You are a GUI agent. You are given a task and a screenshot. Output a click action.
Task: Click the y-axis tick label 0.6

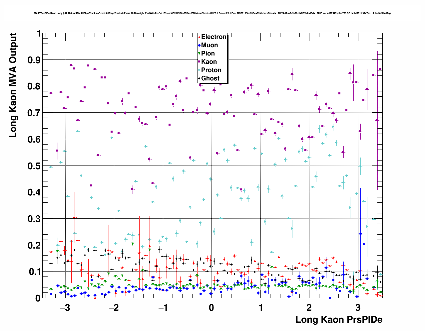pyautogui.click(x=34, y=140)
